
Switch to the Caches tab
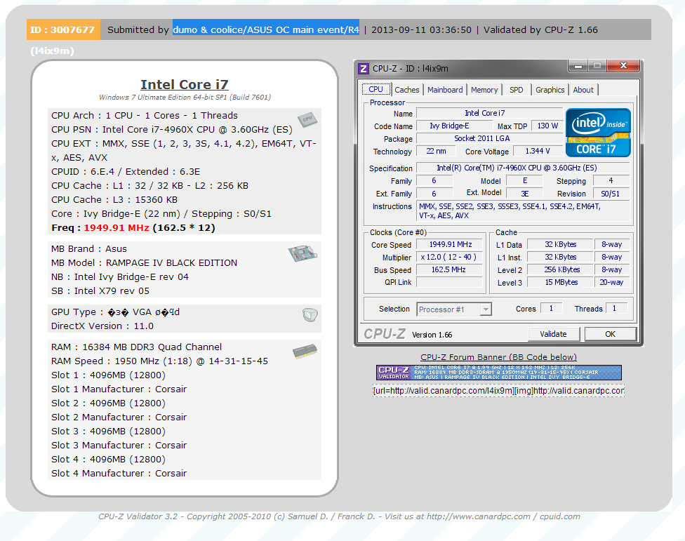coord(407,90)
